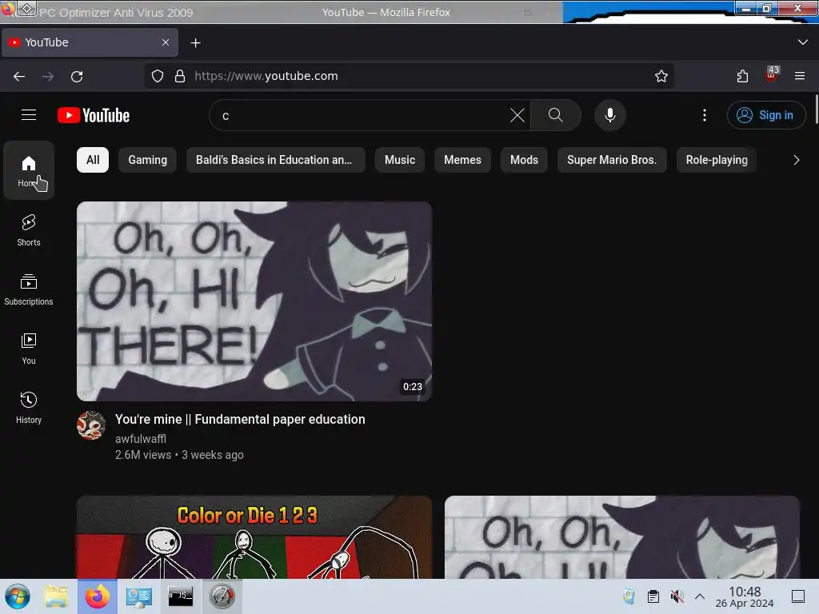Select the All filter chip
The image size is (819, 614).
pyautogui.click(x=93, y=160)
